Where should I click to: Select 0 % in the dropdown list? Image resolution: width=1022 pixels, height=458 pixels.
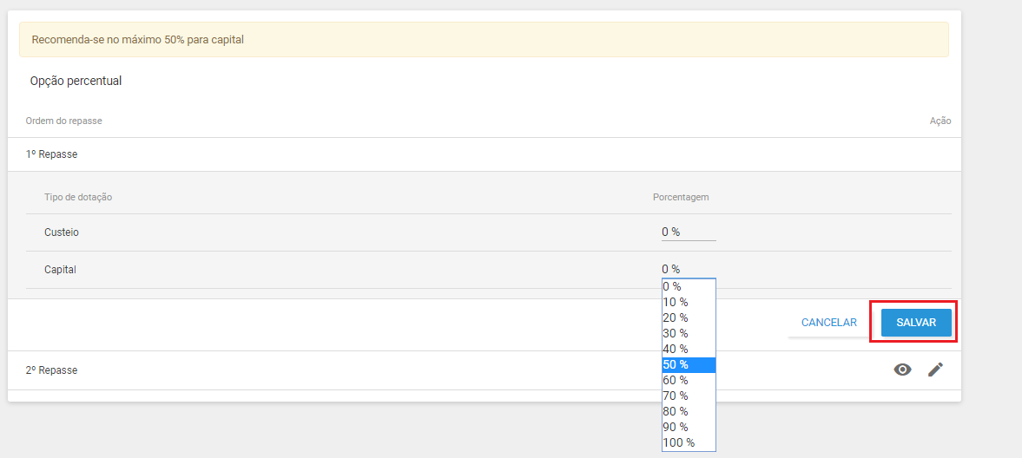point(689,286)
